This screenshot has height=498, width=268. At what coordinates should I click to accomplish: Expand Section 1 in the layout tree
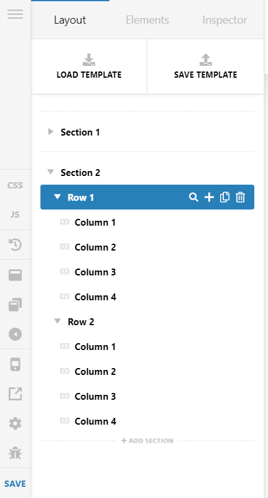51,132
